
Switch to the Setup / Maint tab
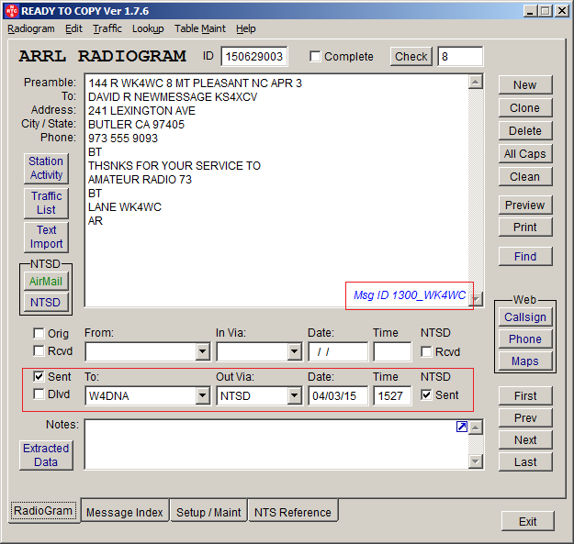coord(208,512)
